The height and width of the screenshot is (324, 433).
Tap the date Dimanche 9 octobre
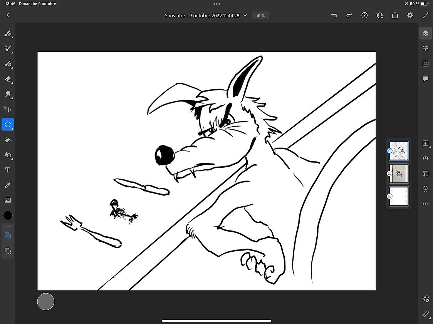click(x=37, y=4)
